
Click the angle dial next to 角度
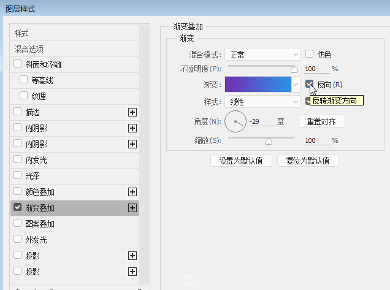coord(235,121)
